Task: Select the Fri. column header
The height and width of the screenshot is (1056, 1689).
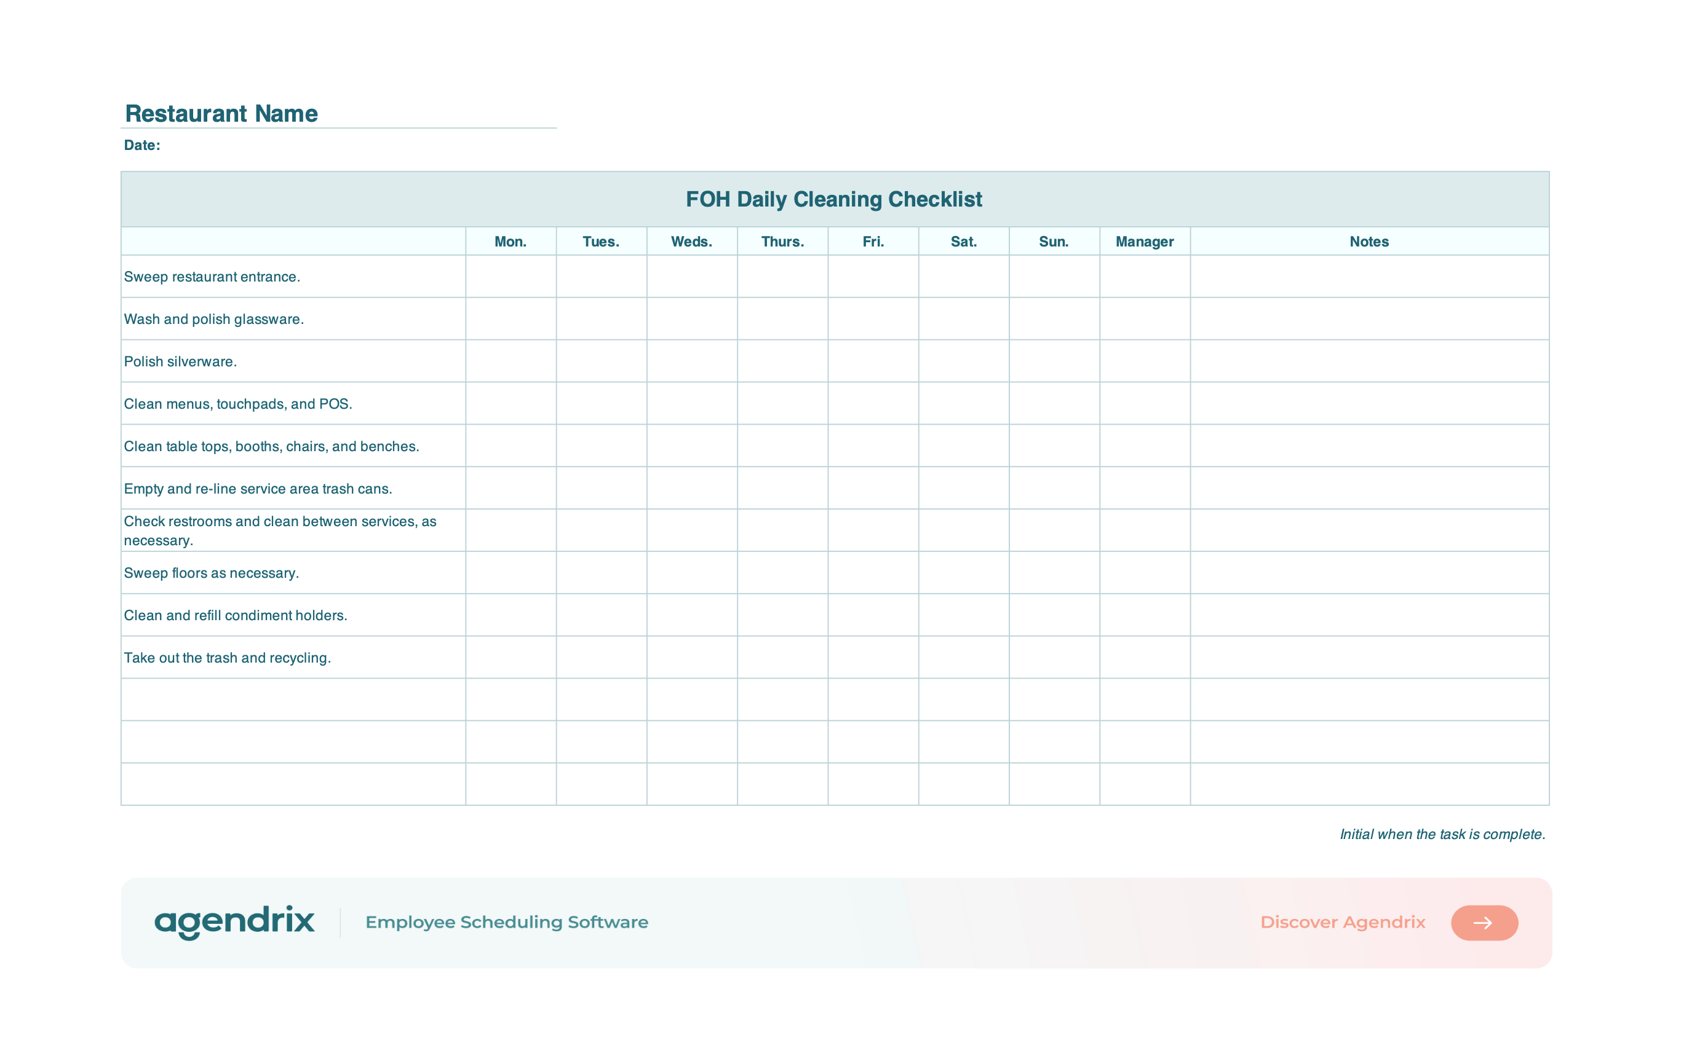Action: coord(873,242)
